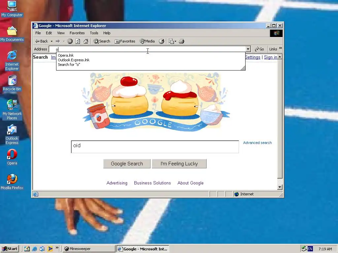Open the History toolbar icon
The image size is (338, 253).
coord(161,41)
